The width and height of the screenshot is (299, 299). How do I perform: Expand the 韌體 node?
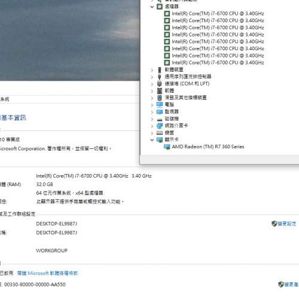coord(152,91)
